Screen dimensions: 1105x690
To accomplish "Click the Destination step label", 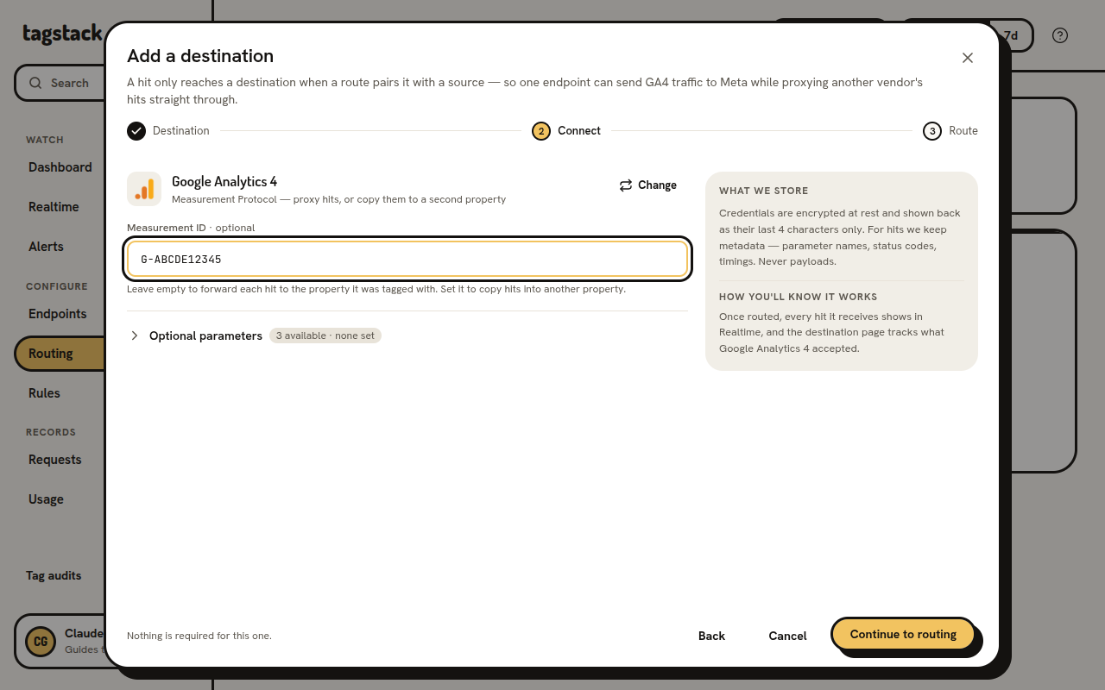I will coord(181,131).
